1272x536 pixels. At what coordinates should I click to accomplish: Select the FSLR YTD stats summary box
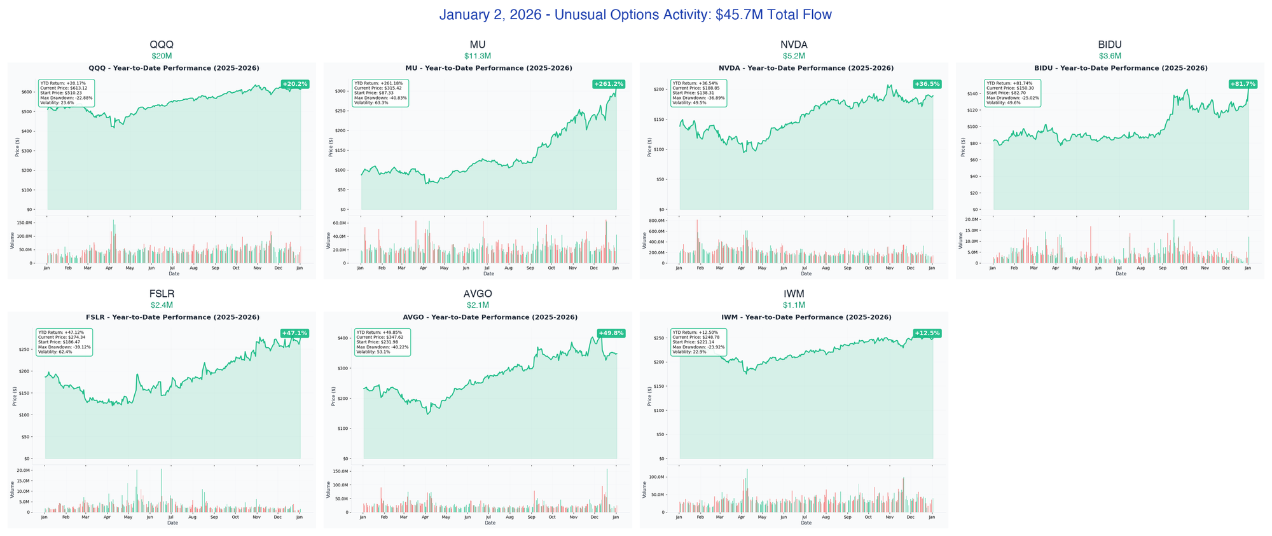coord(64,342)
